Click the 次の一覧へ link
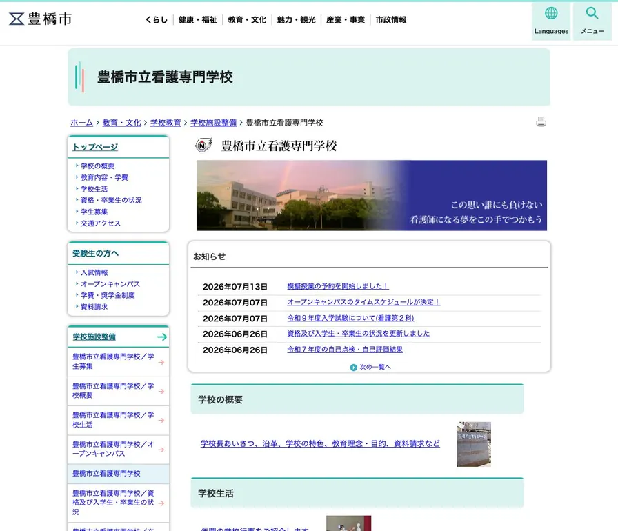The height and width of the screenshot is (531, 618). [370, 367]
